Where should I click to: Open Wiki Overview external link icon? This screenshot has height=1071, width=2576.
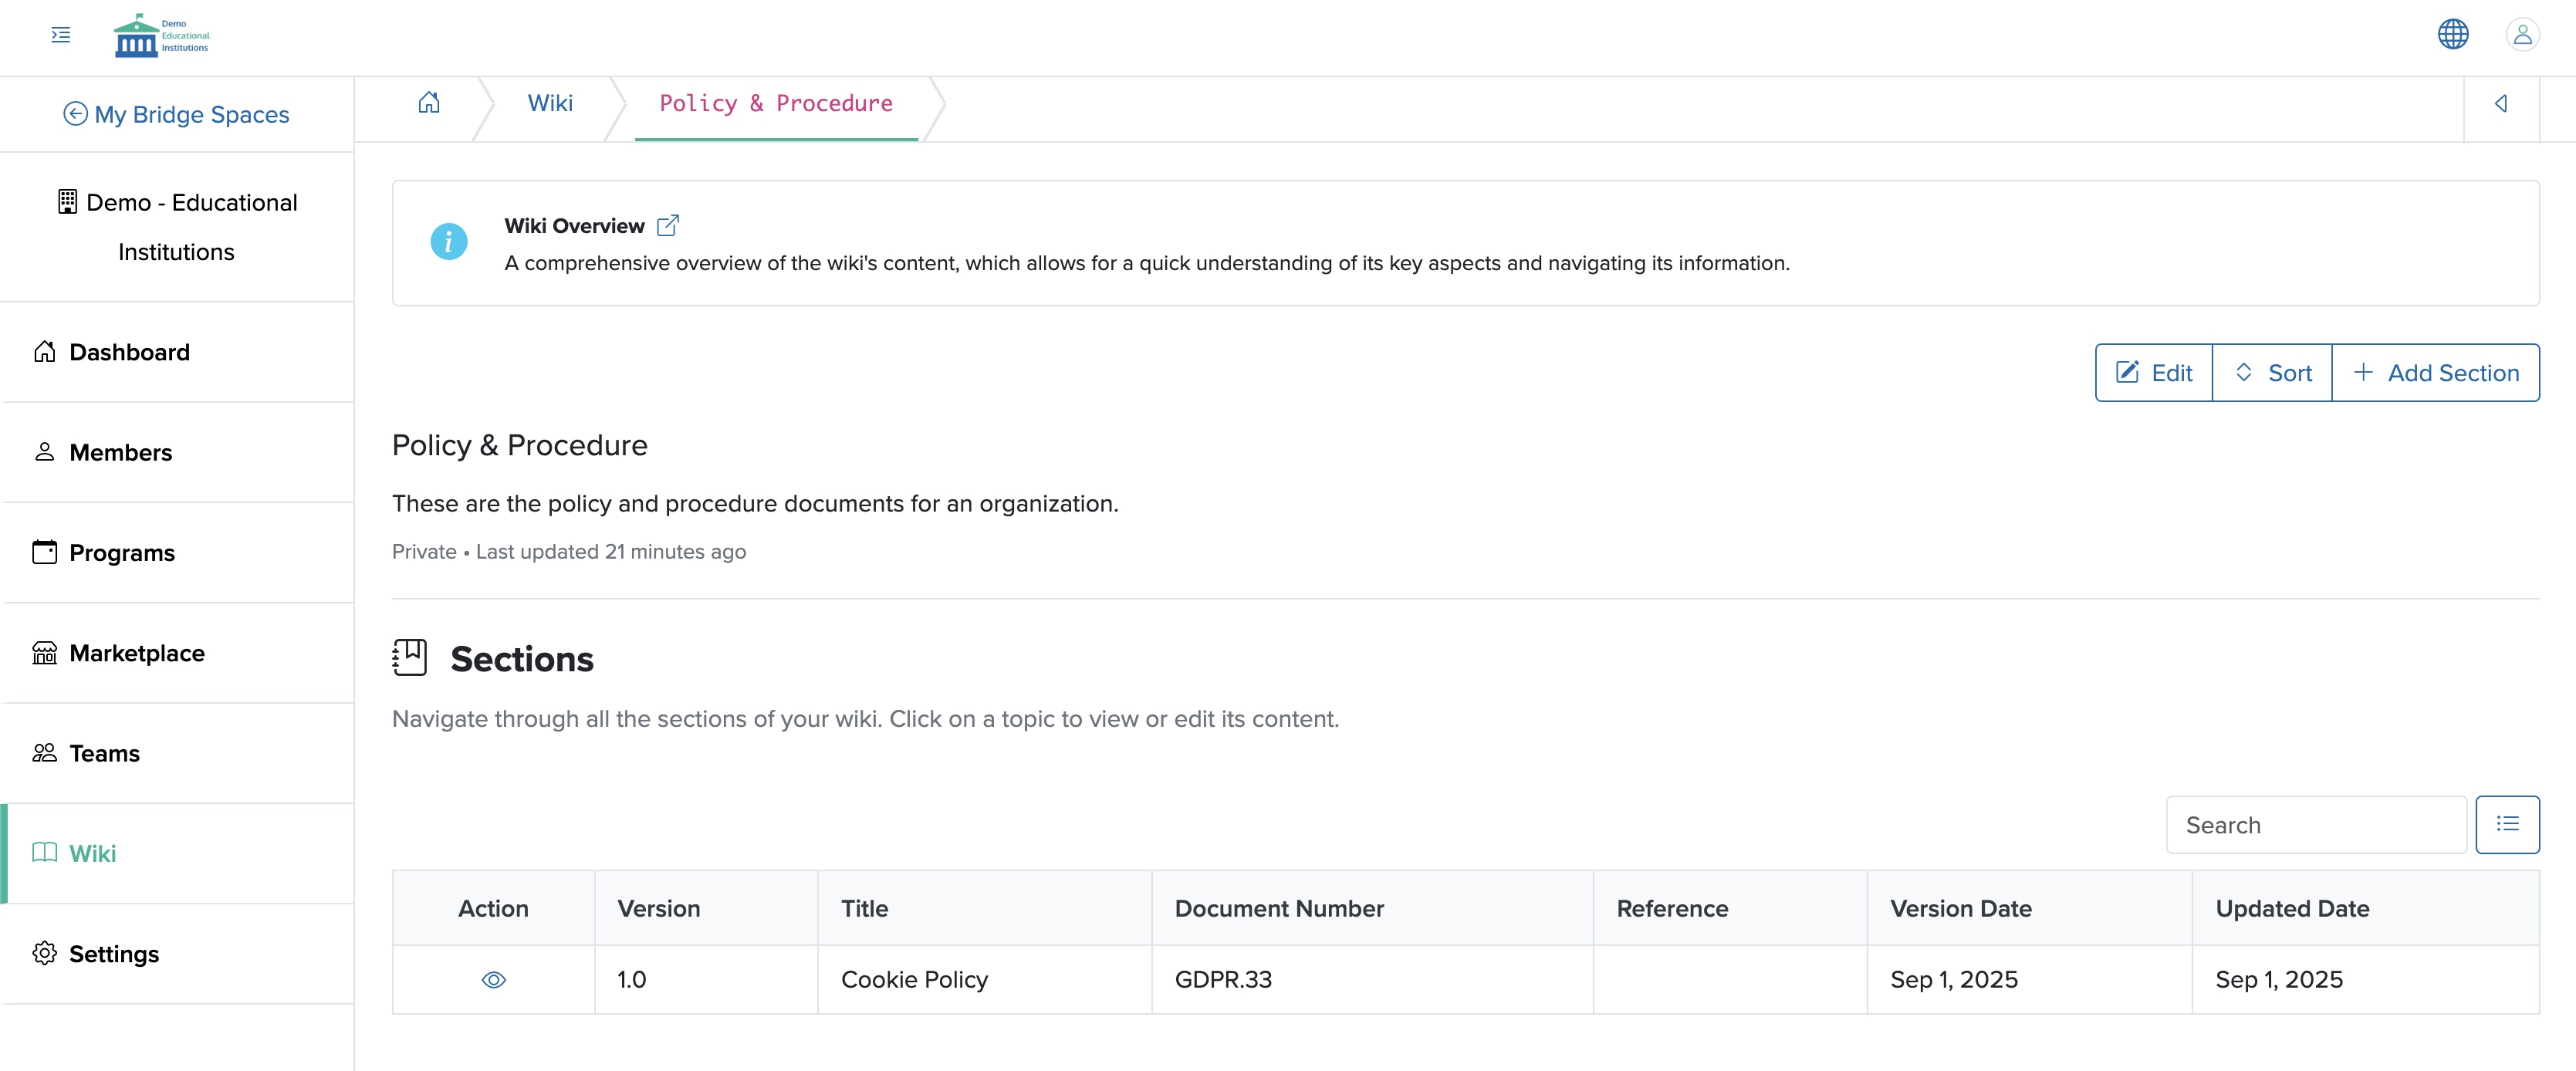pos(668,225)
